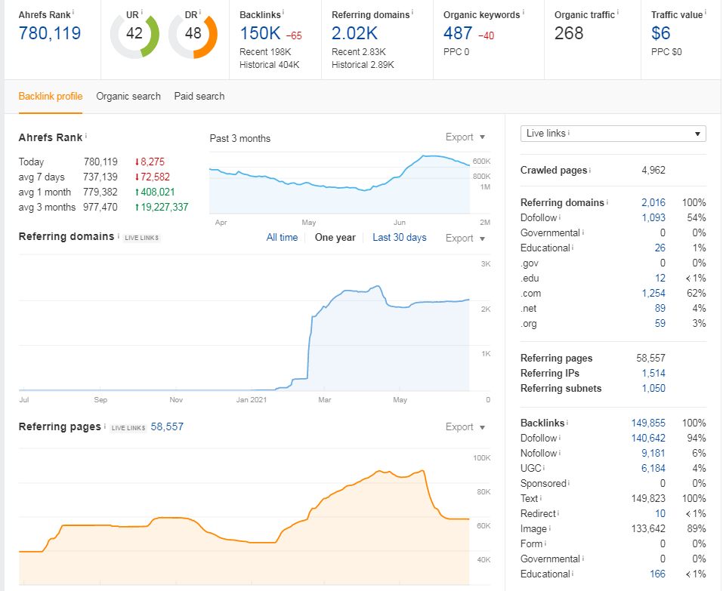
Task: Open Dofollow domains count 1,093
Action: 653,218
